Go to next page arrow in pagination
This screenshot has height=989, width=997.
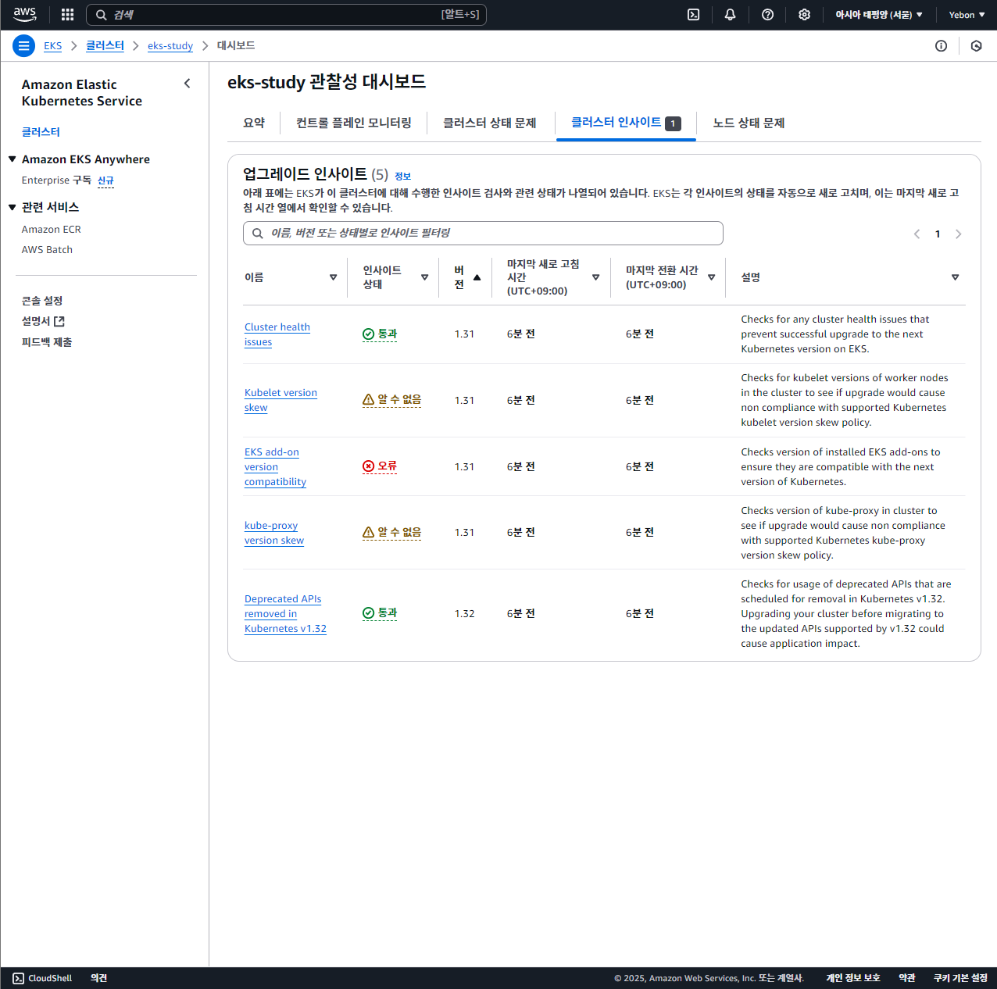pyautogui.click(x=958, y=234)
